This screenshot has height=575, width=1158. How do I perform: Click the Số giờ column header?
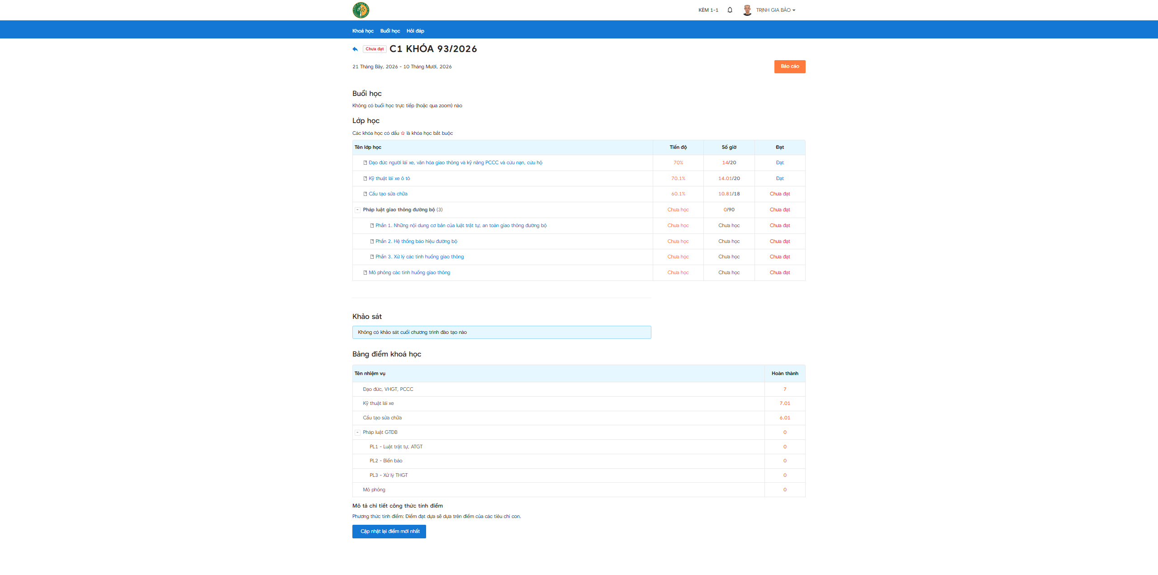(x=729, y=147)
